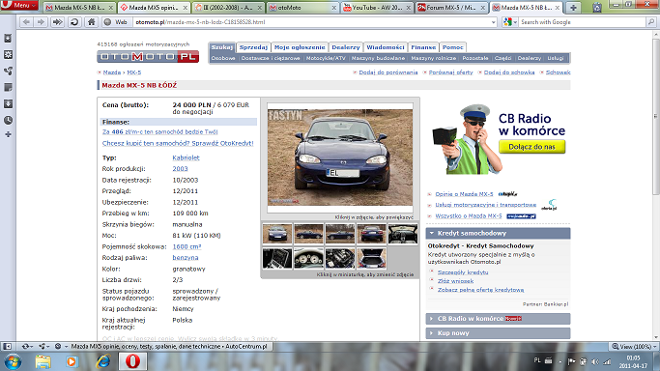Click the fast forward navigation button
Viewport: 660px width, 371px height.
[57, 22]
